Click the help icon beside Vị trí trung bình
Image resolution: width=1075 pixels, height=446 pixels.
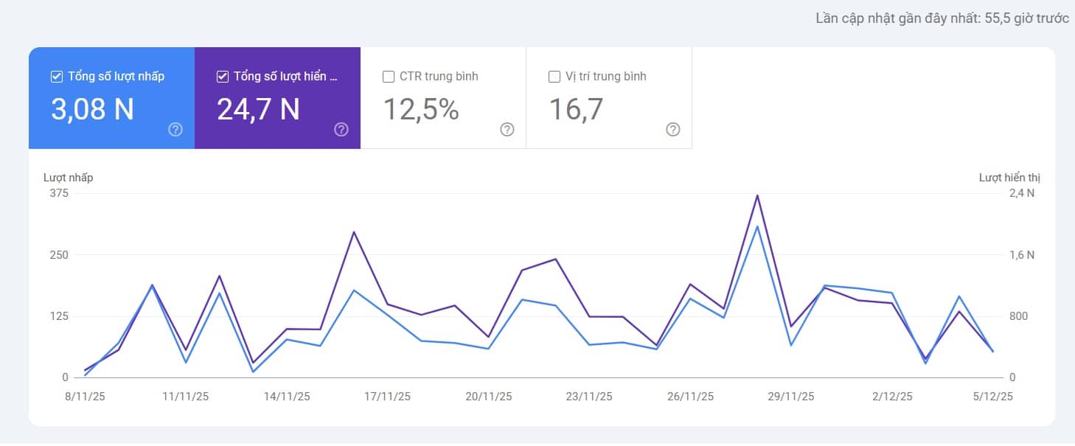click(x=672, y=130)
